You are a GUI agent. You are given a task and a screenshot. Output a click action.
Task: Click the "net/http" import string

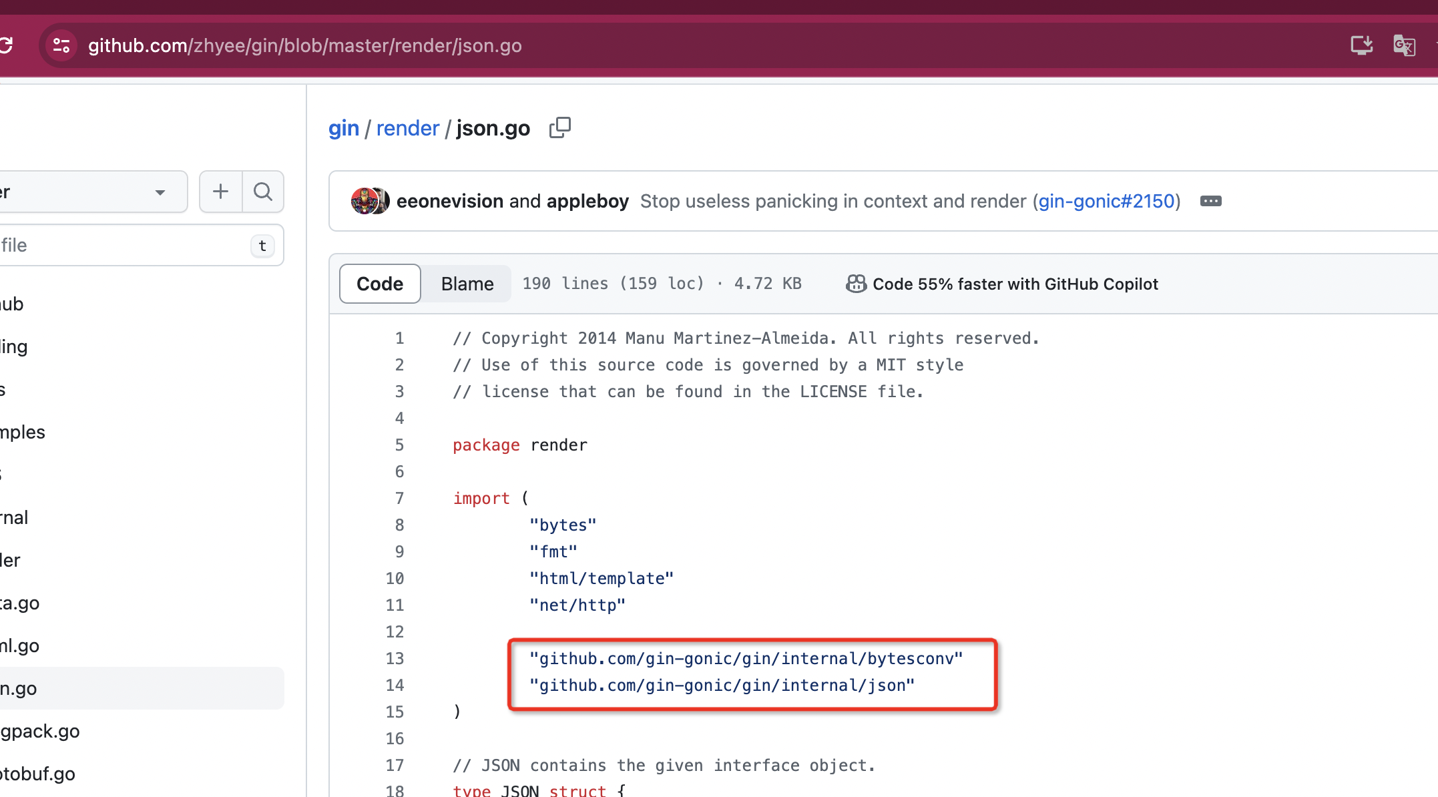click(577, 605)
